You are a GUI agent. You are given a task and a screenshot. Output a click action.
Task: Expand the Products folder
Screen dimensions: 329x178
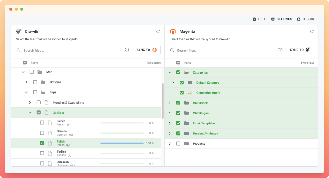(170, 144)
